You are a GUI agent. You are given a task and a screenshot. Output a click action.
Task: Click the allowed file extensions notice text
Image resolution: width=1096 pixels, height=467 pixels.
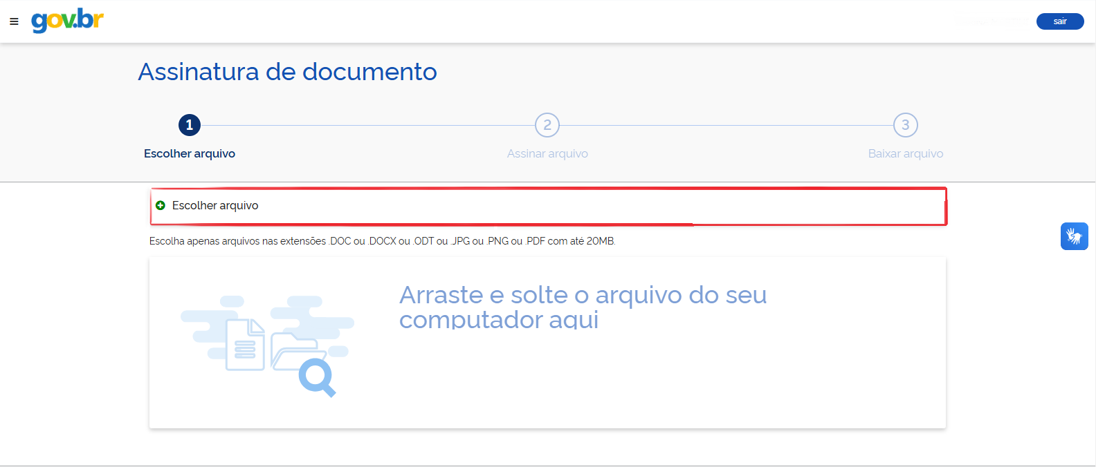[x=382, y=241]
